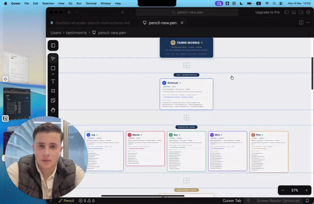This screenshot has width=314, height=204.
Task: Zoom in with the plus button
Action: coord(306,190)
